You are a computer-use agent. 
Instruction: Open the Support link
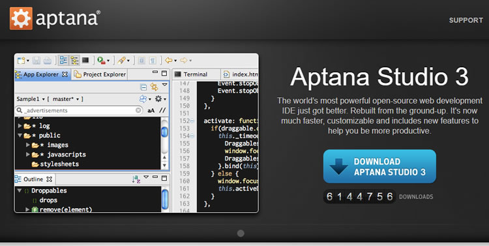tap(466, 20)
